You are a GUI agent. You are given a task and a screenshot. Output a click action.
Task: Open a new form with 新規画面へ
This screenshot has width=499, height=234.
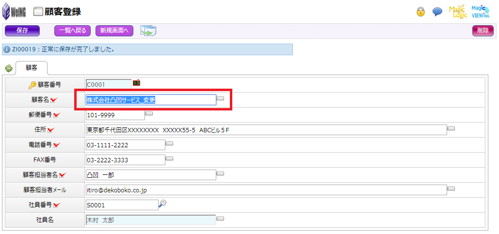click(x=114, y=31)
